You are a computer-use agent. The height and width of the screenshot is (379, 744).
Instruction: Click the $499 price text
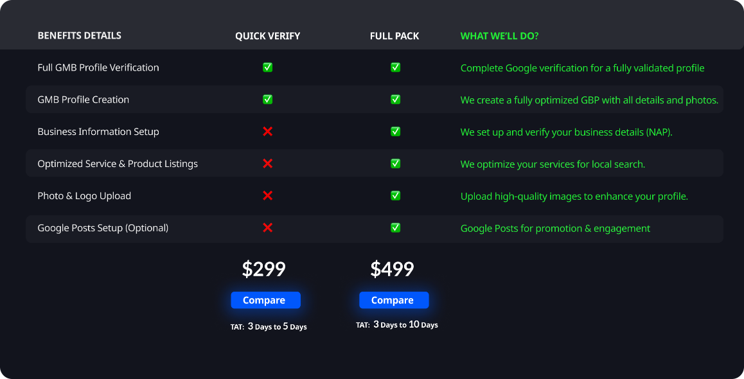coord(392,269)
